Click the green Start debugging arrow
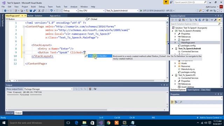Image resolution: width=224 pixels, height=126 pixels. [x=141, y=11]
